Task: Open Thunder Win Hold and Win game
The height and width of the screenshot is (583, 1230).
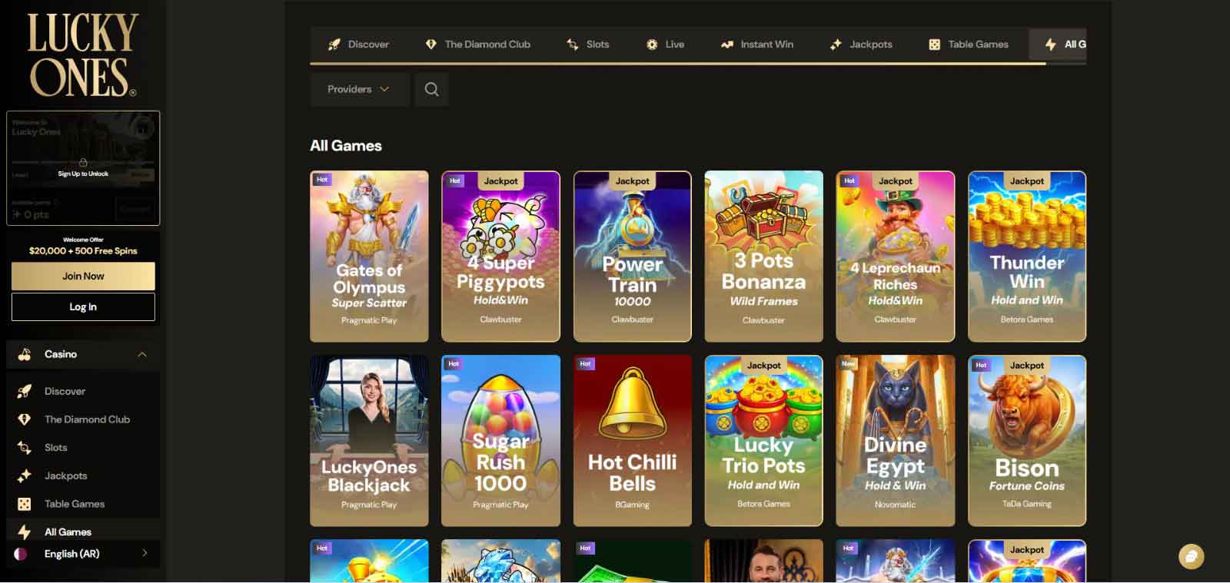Action: (1027, 257)
